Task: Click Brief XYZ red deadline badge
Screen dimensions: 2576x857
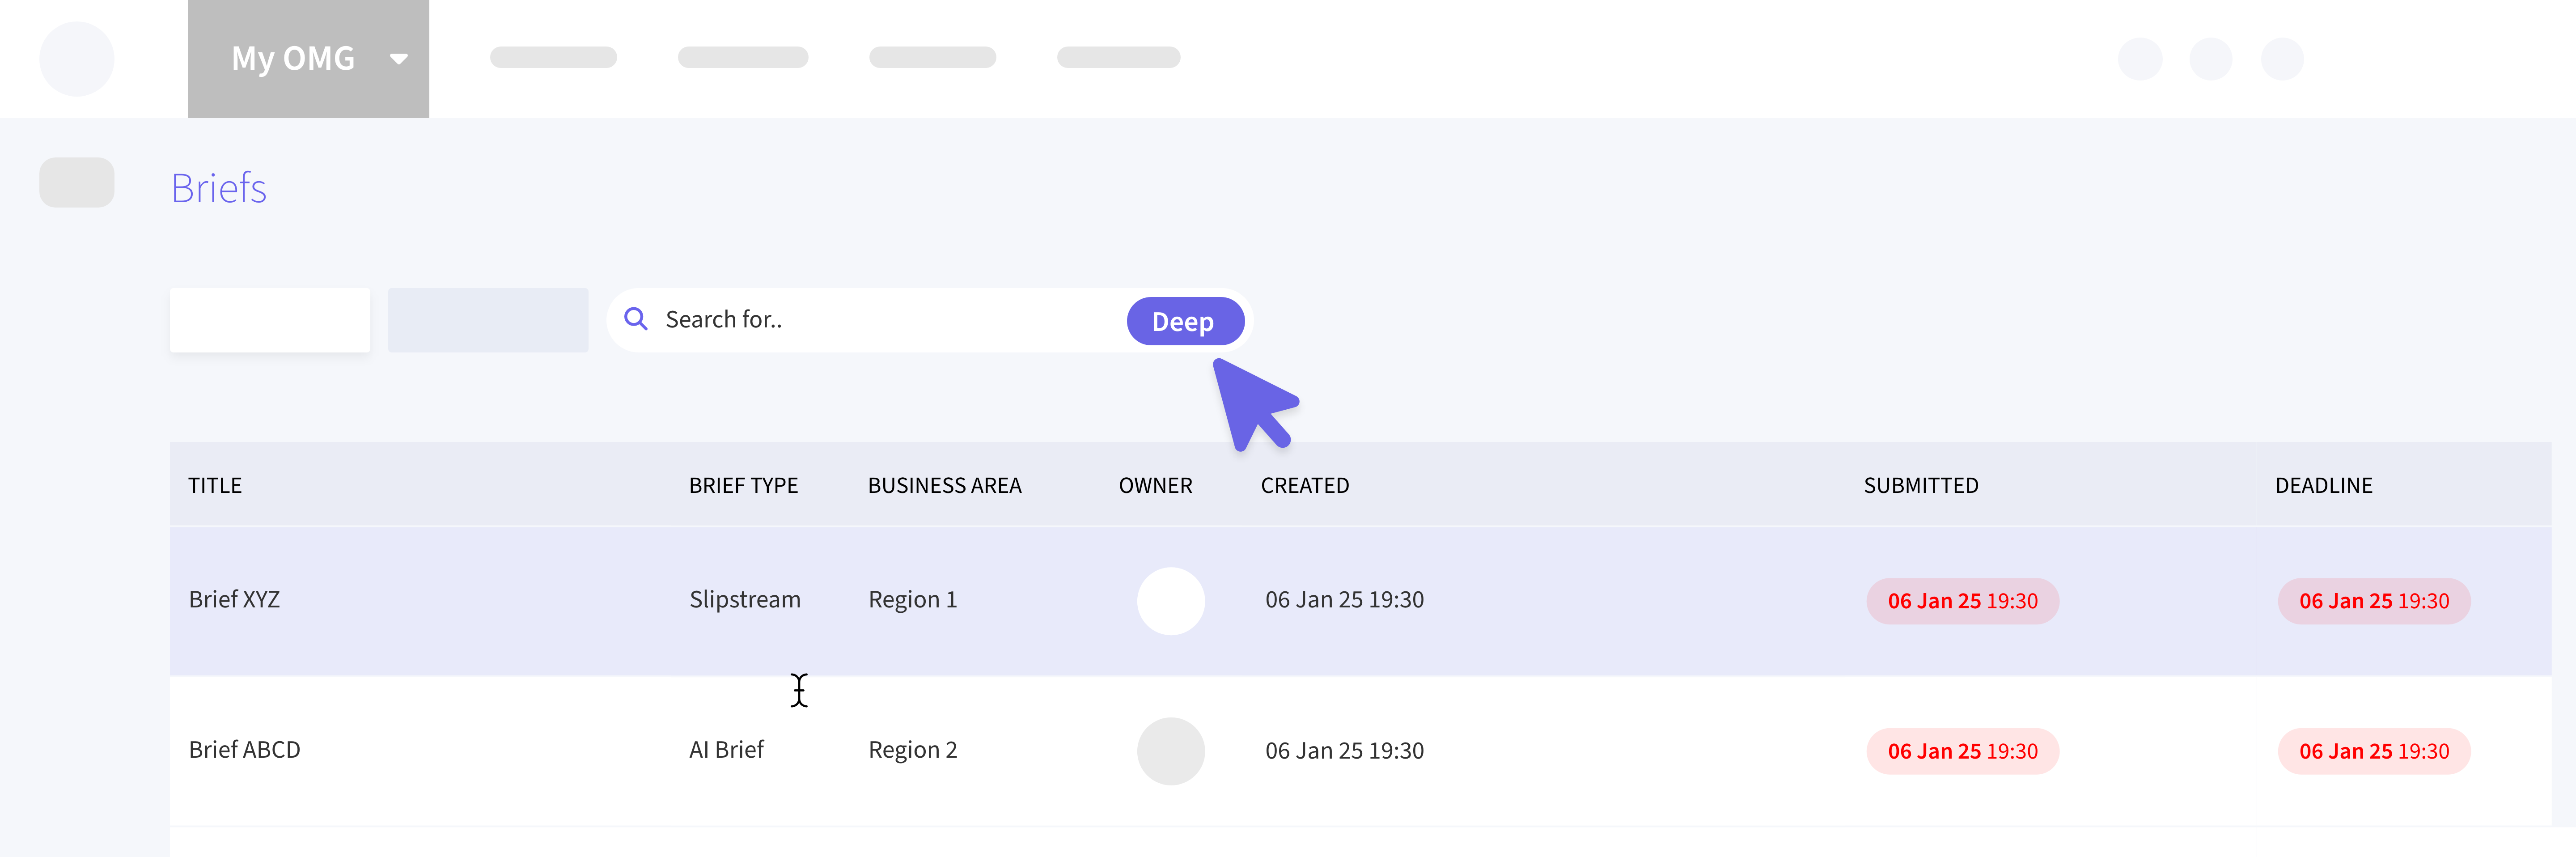Action: (x=2373, y=601)
